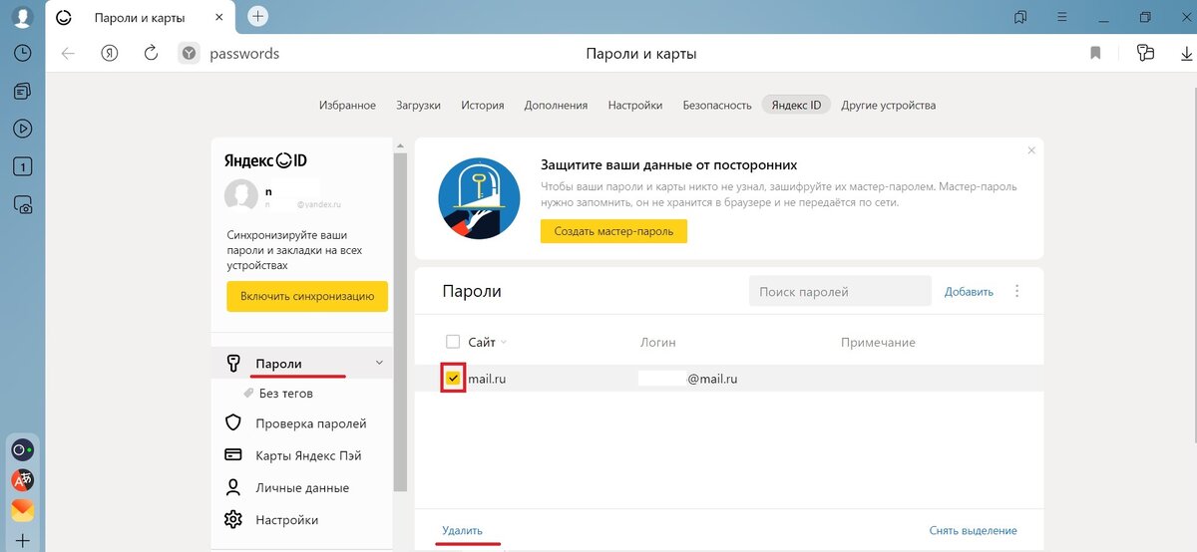
Task: Collapse the Пароли section chevron
Action: click(379, 363)
